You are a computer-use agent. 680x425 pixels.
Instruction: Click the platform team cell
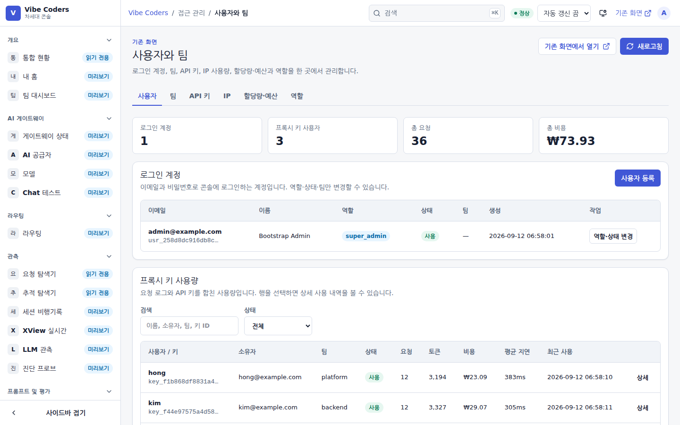click(334, 377)
